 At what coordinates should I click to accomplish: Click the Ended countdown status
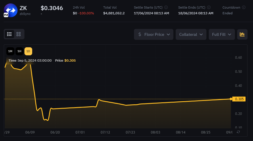[227, 13]
